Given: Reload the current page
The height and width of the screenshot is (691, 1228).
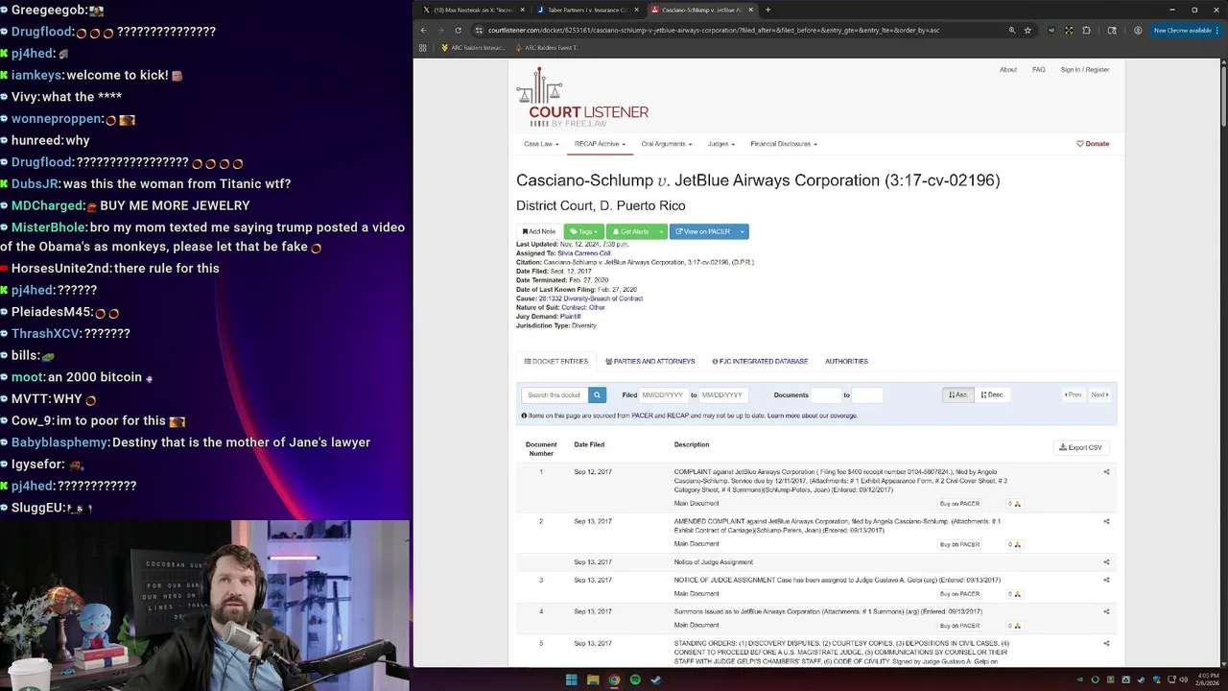Looking at the screenshot, I should [458, 30].
